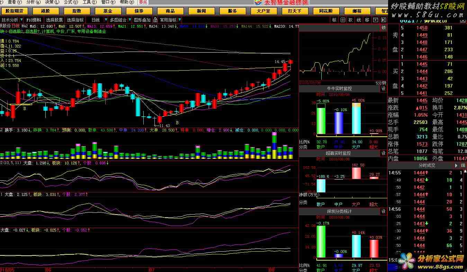
Task: Click the 牛牛实时监控 panel header
Action: 340,89
